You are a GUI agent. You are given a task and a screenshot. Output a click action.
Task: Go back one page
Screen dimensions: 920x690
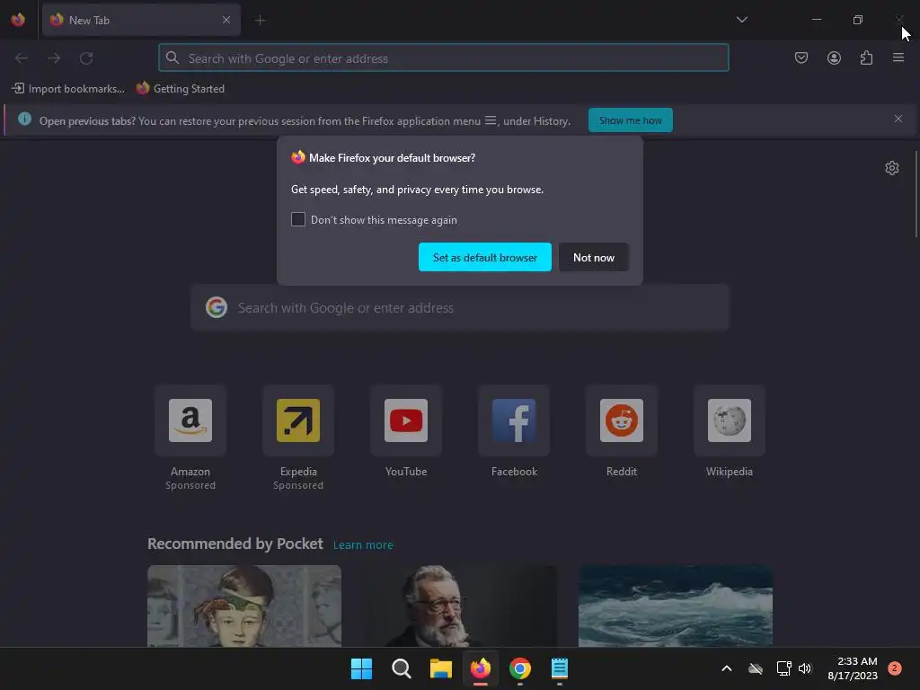[22, 58]
